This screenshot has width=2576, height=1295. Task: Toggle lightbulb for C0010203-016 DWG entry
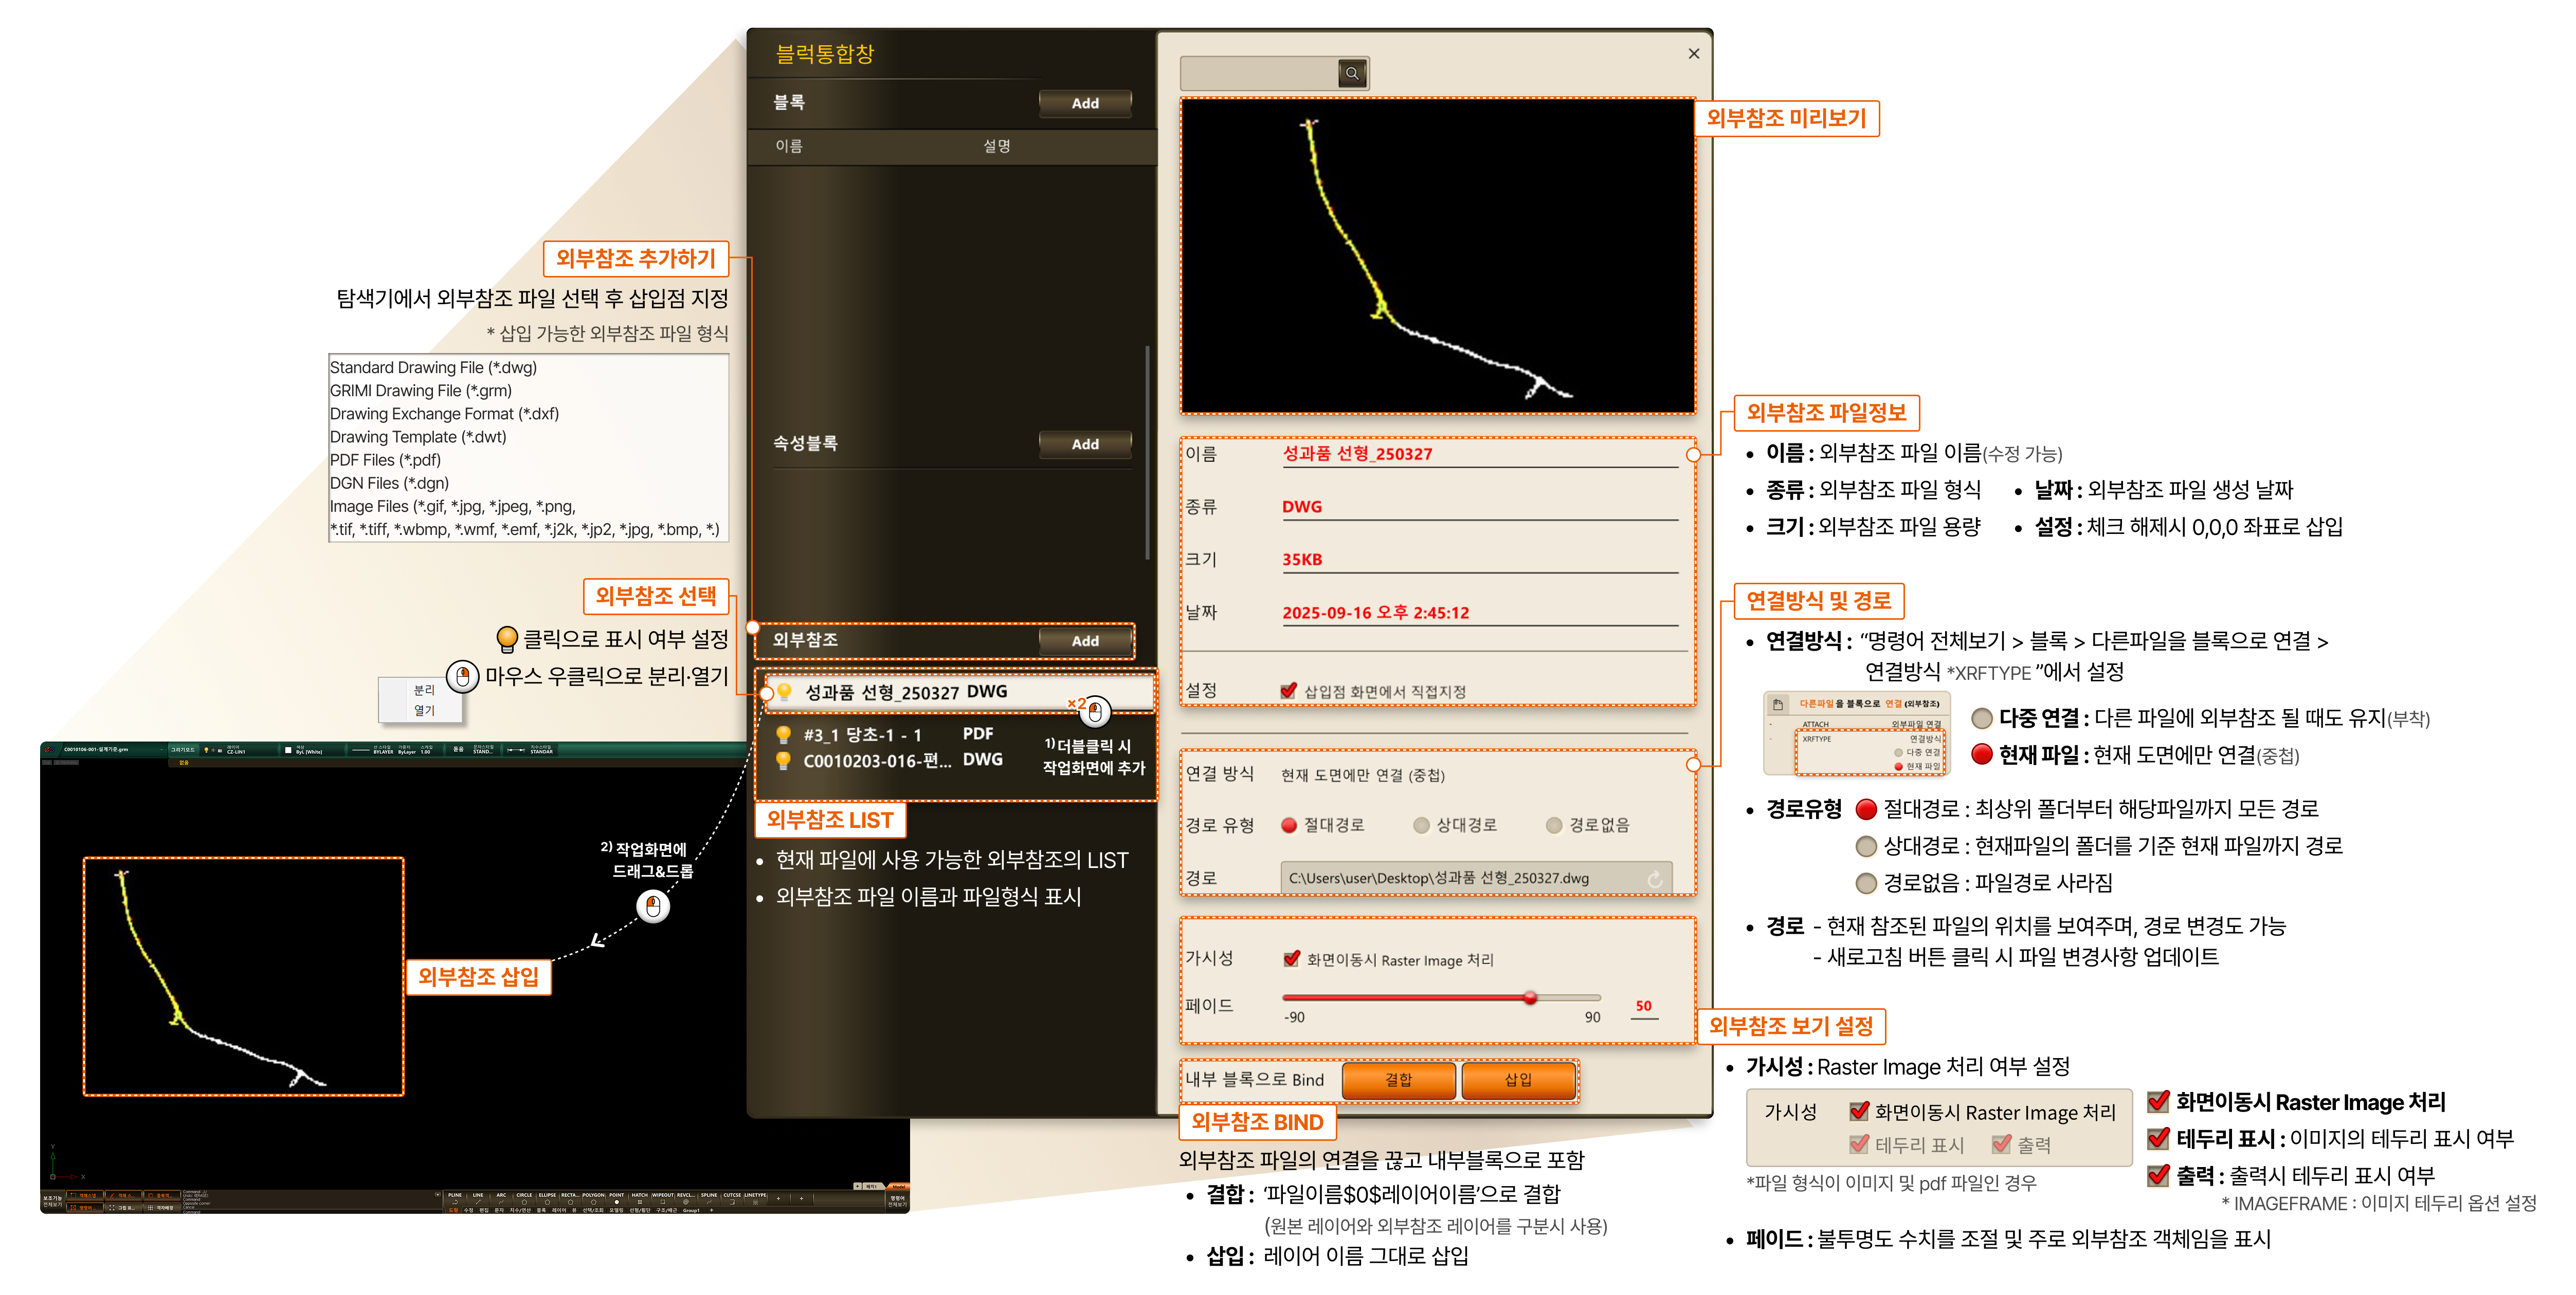(784, 761)
